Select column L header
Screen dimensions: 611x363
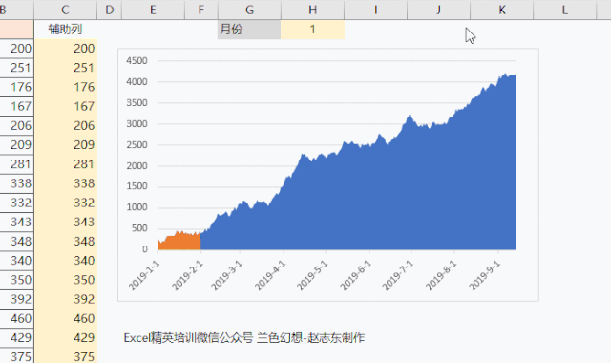pos(564,10)
